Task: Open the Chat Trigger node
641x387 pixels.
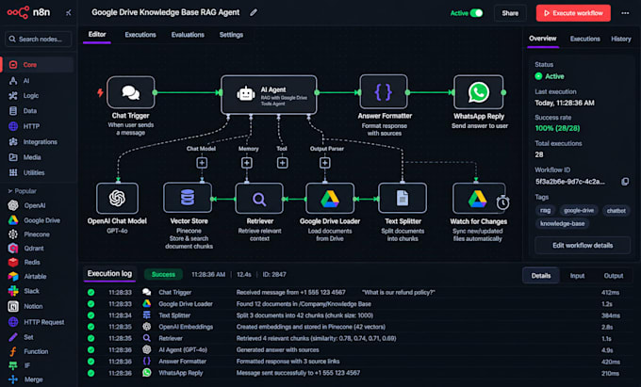Action: 131,92
